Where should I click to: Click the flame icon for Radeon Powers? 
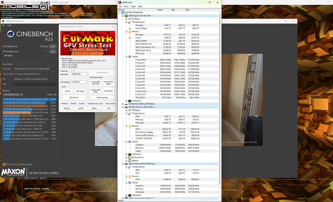click(x=129, y=176)
